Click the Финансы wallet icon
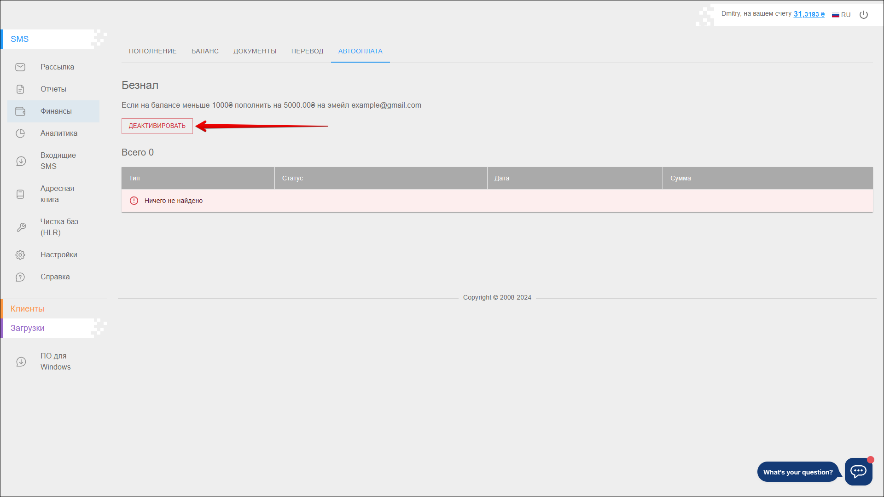 pyautogui.click(x=20, y=111)
